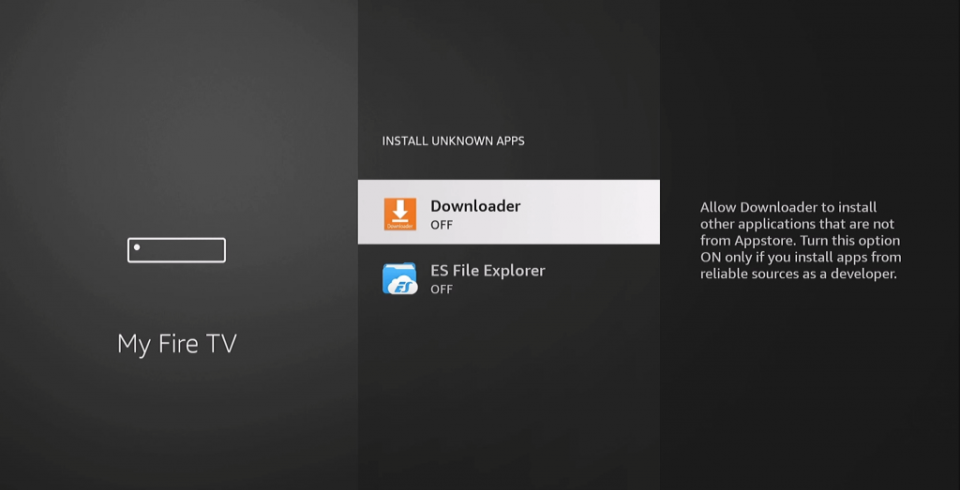Click the Allow Downloader description text
960x490 pixels.
pyautogui.click(x=801, y=241)
